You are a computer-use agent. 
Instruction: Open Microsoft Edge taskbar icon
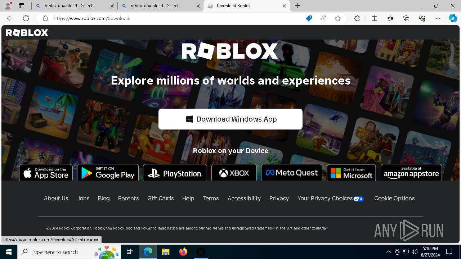pos(148,252)
